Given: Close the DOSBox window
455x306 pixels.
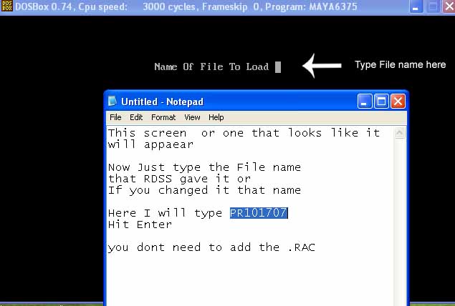Looking at the screenshot, I should [x=449, y=6].
